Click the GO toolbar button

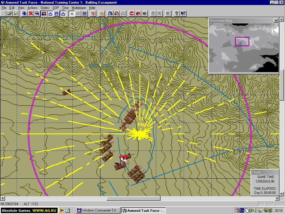[78, 13]
